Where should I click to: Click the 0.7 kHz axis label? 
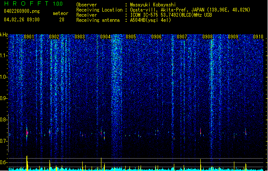click(x=3, y=141)
